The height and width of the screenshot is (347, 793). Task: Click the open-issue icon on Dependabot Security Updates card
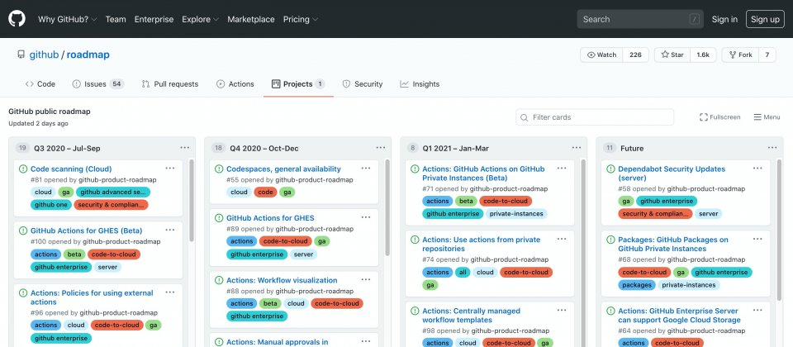click(x=610, y=169)
